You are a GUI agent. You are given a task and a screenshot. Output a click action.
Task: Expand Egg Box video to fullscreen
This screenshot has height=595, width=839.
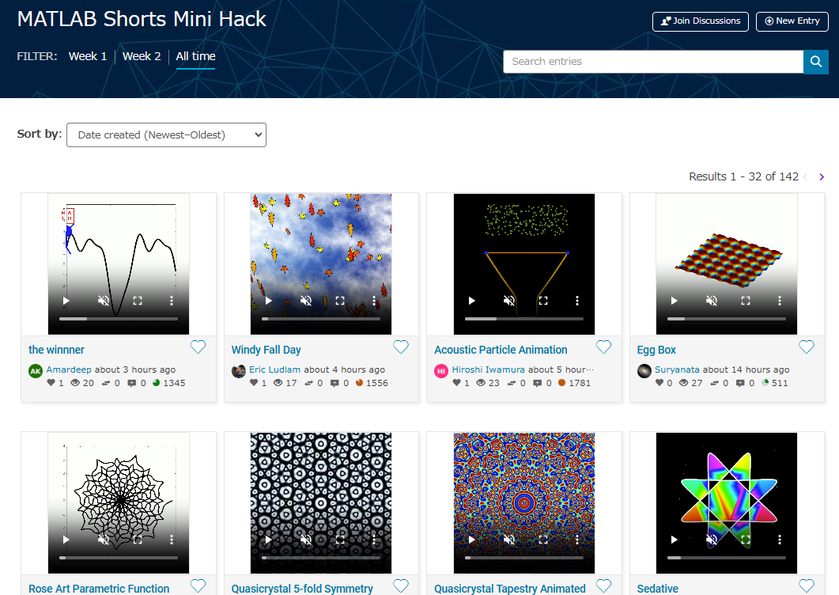point(746,301)
